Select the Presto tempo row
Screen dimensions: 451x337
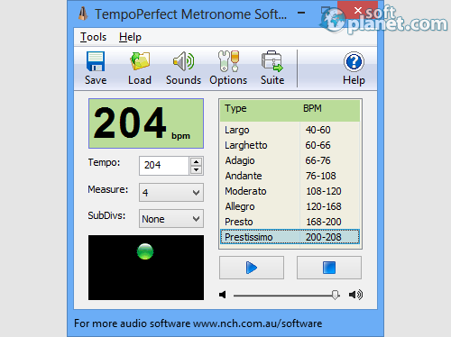(290, 222)
